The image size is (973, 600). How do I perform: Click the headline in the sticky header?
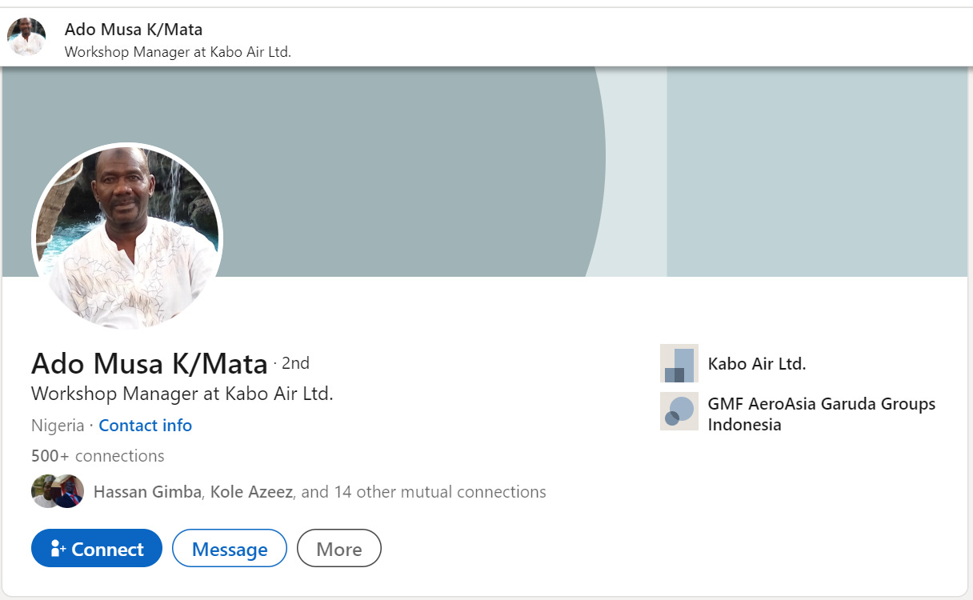pos(178,52)
